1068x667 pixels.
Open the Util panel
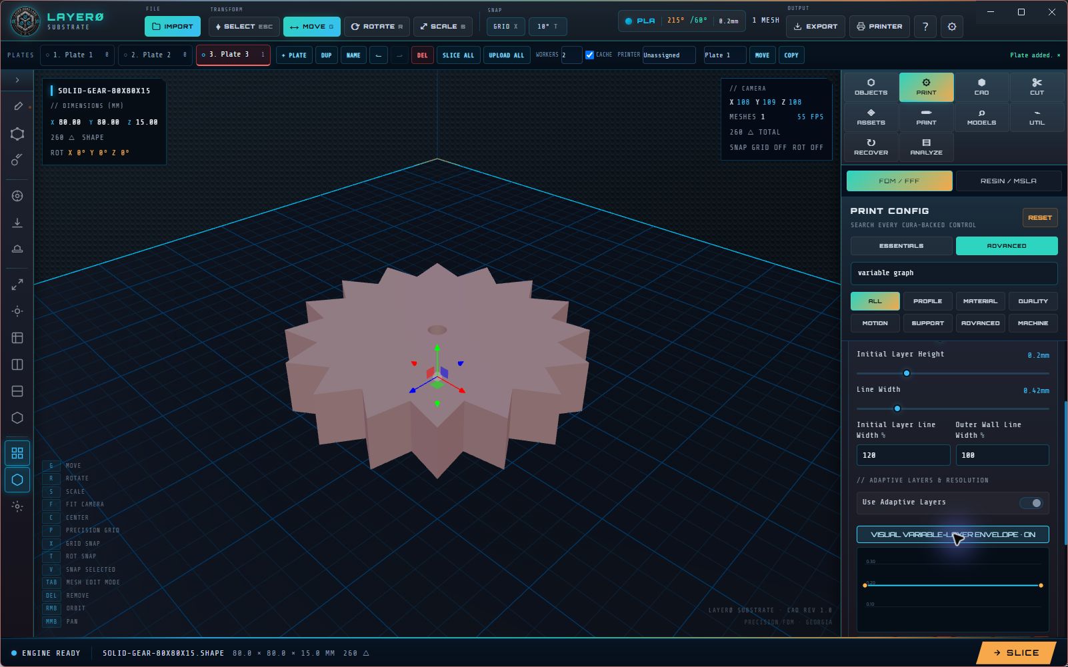[x=1037, y=117]
